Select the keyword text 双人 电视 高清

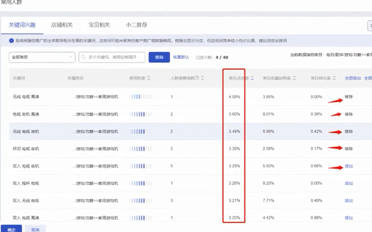[x=26, y=218]
